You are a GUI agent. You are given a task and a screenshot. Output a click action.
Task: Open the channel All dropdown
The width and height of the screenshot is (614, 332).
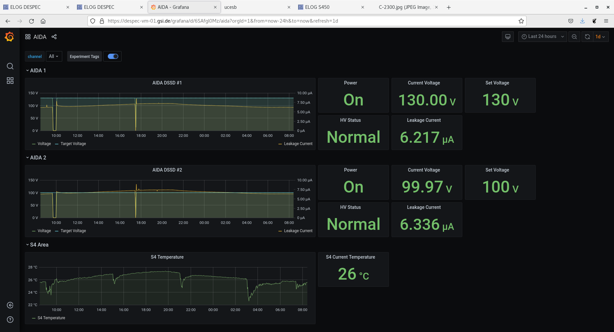(54, 56)
